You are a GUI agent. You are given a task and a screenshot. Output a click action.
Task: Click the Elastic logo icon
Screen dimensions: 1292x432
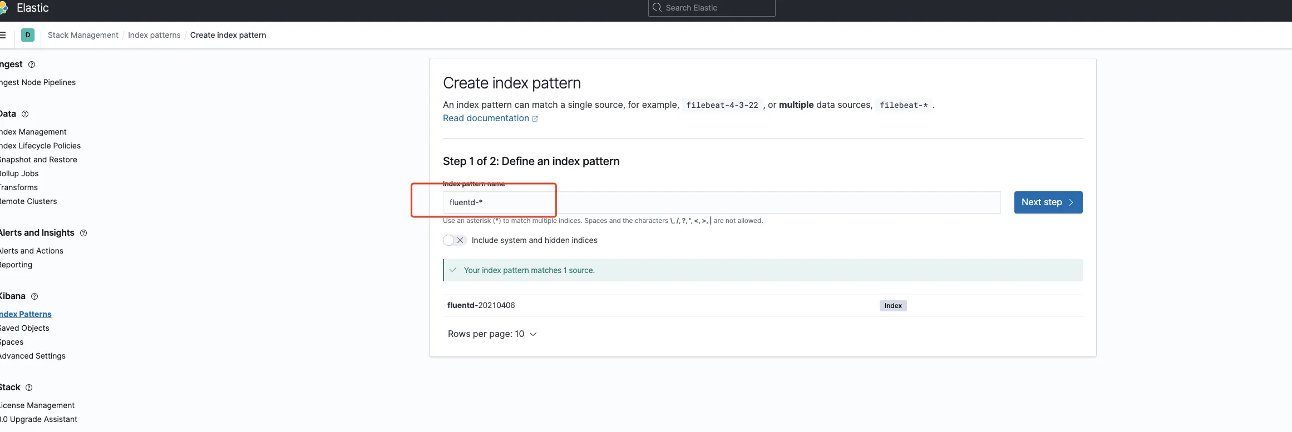coord(3,8)
